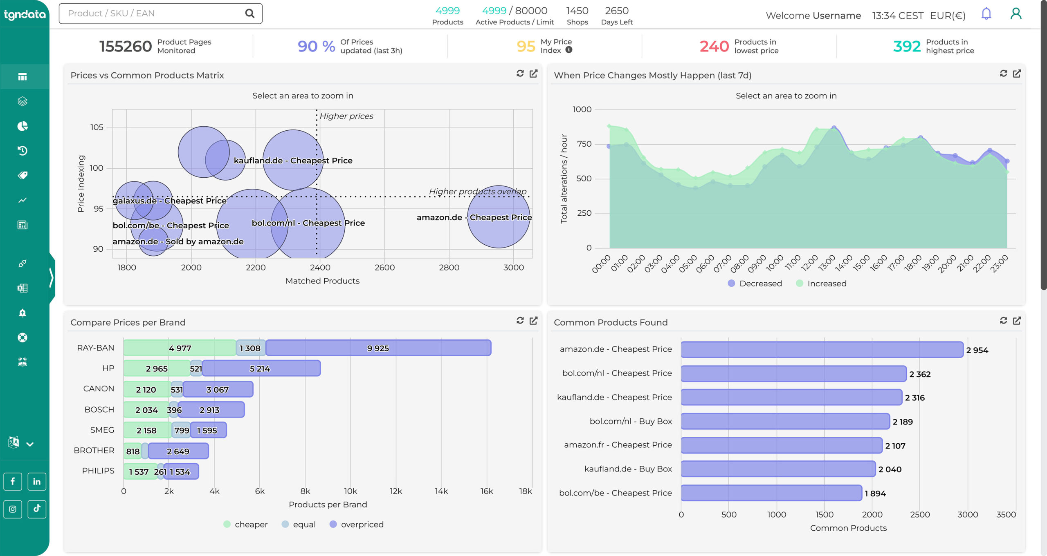Open When Price Changes chart in new view

click(1017, 74)
